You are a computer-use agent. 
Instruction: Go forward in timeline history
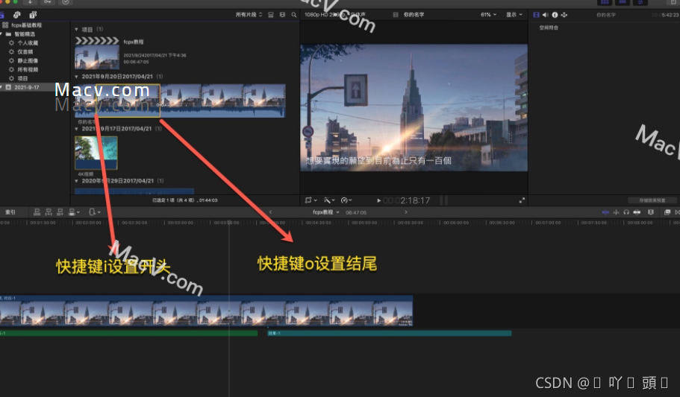(x=406, y=212)
